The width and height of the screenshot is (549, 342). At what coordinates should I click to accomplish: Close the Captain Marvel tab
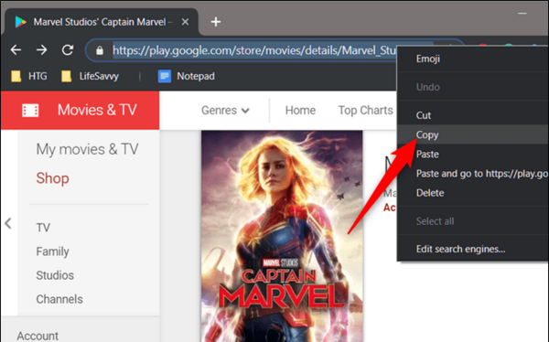185,22
